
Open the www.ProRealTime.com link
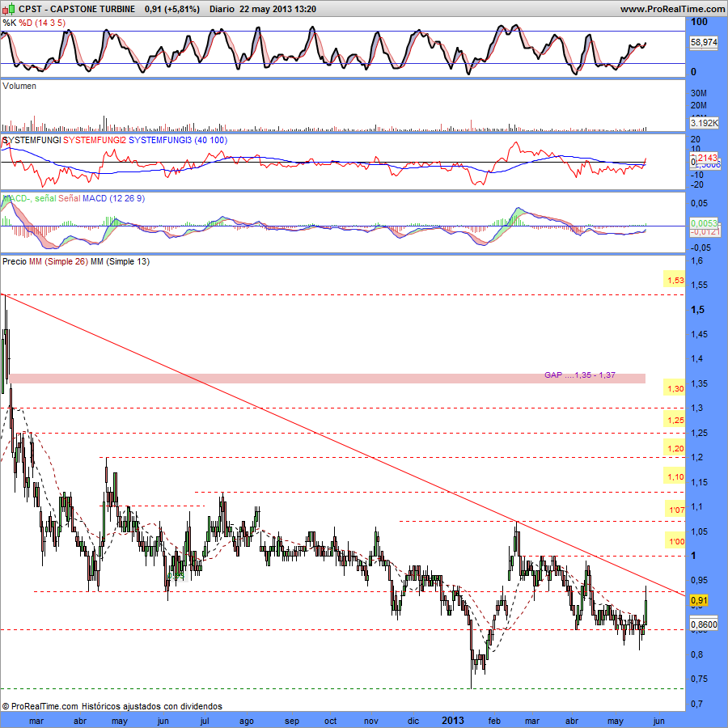coord(672,9)
